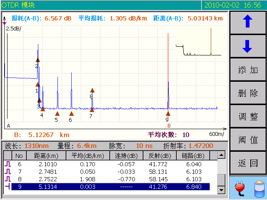Click the fiber end icon in row 9

pyautogui.click(x=7, y=187)
